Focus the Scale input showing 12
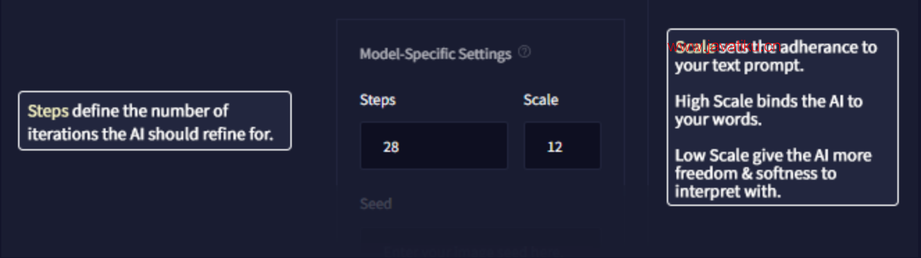This screenshot has height=258, width=921. pos(562,146)
